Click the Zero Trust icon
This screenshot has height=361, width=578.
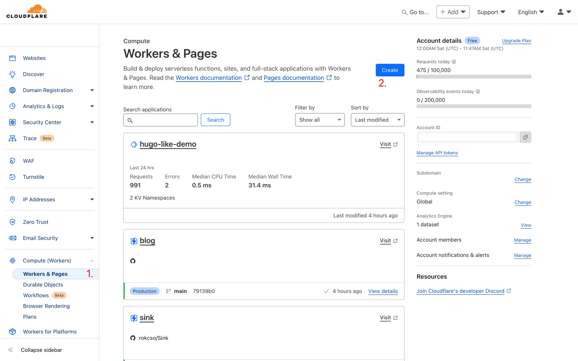coord(12,222)
